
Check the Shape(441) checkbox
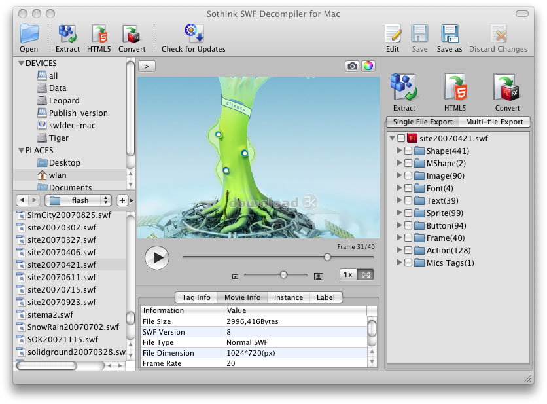408,151
